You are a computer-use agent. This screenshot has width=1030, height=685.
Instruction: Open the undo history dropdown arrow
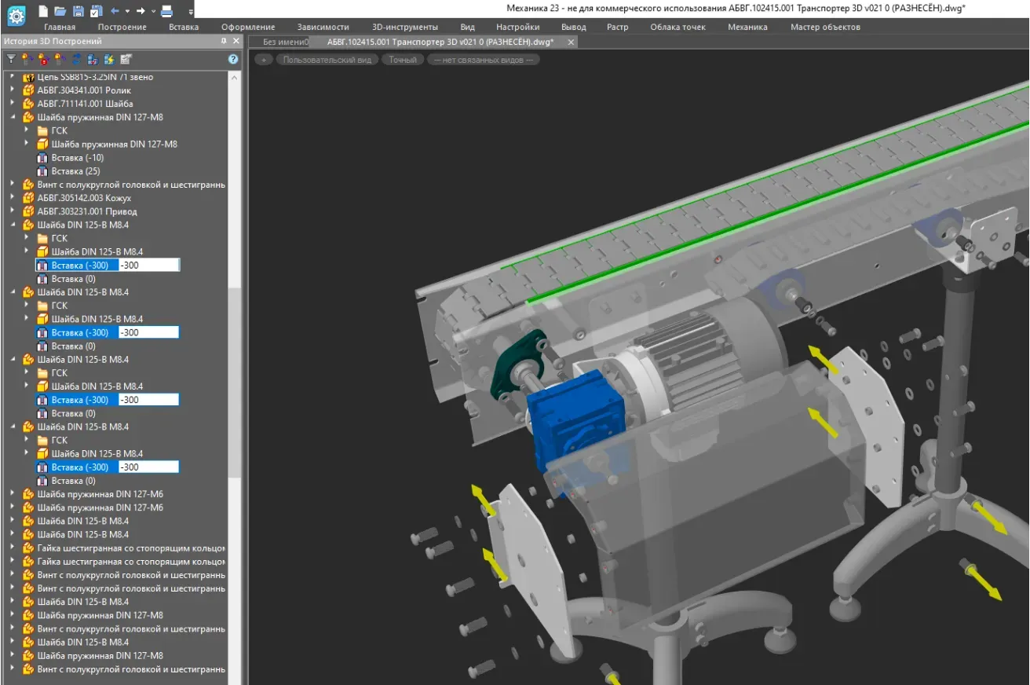coord(126,11)
